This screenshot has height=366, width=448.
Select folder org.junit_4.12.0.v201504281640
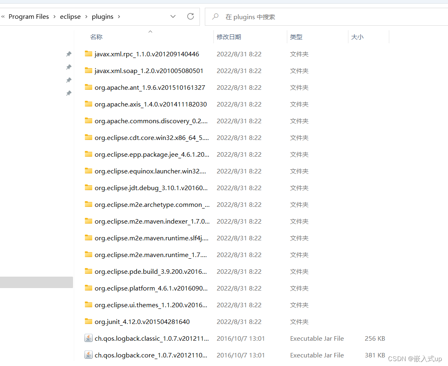click(x=142, y=322)
